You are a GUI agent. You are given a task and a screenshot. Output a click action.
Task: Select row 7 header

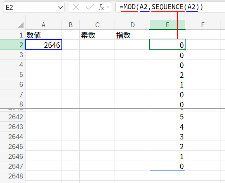(x=13, y=94)
